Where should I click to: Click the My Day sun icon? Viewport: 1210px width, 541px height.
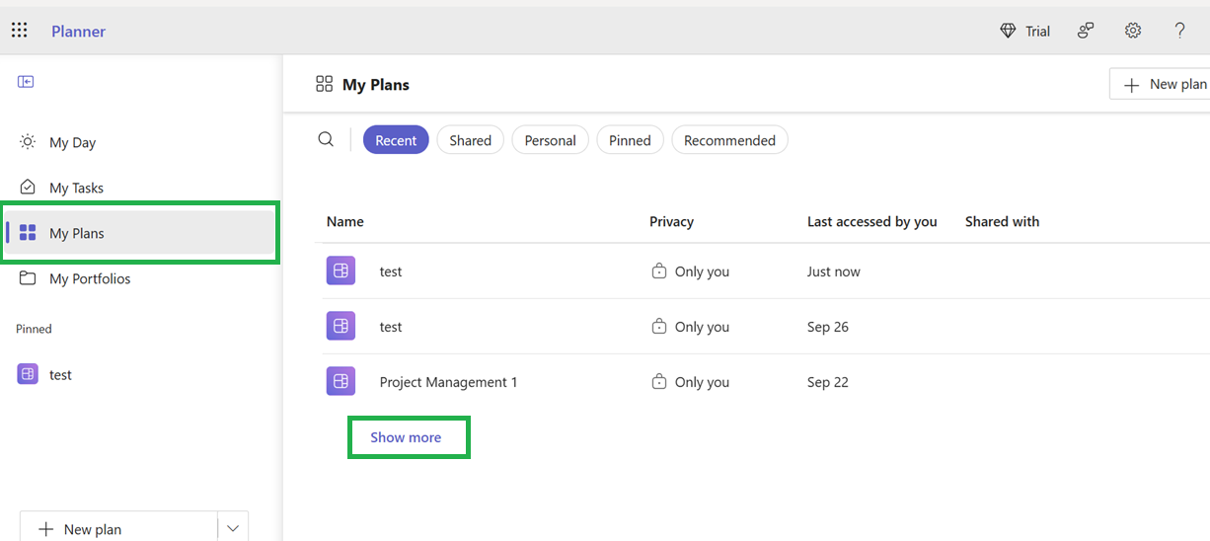[x=28, y=142]
